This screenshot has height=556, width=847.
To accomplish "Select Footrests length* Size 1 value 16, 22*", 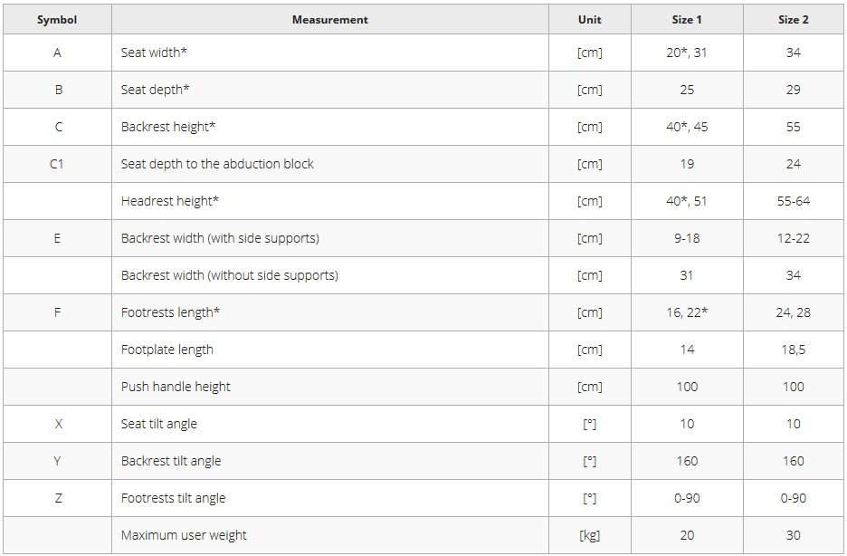I will 687,312.
